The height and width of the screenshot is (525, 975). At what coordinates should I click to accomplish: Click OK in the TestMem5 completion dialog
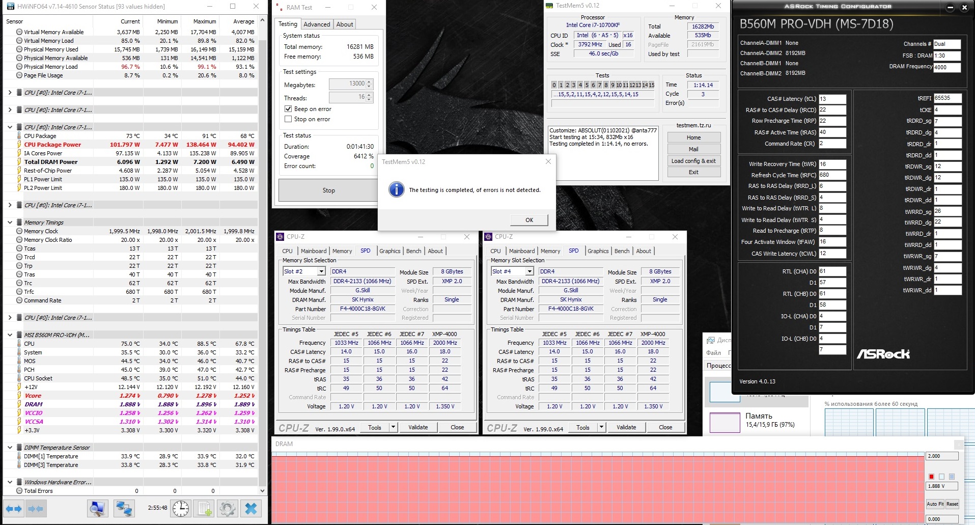(529, 220)
